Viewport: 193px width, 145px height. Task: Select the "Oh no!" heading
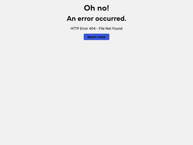click(x=96, y=8)
